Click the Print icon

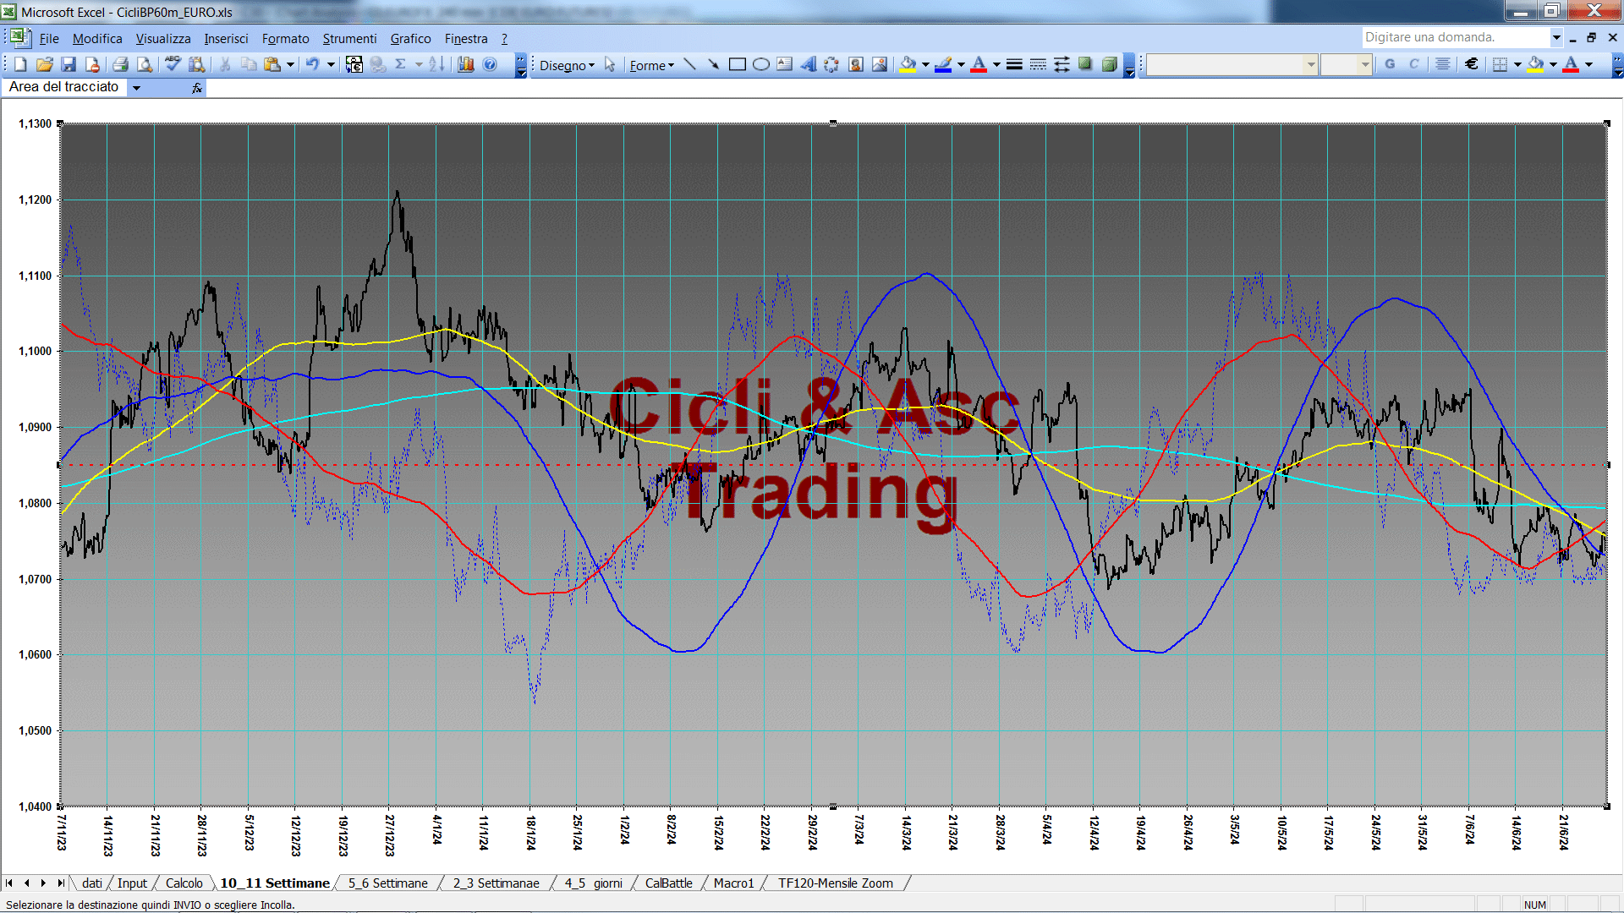[x=120, y=64]
